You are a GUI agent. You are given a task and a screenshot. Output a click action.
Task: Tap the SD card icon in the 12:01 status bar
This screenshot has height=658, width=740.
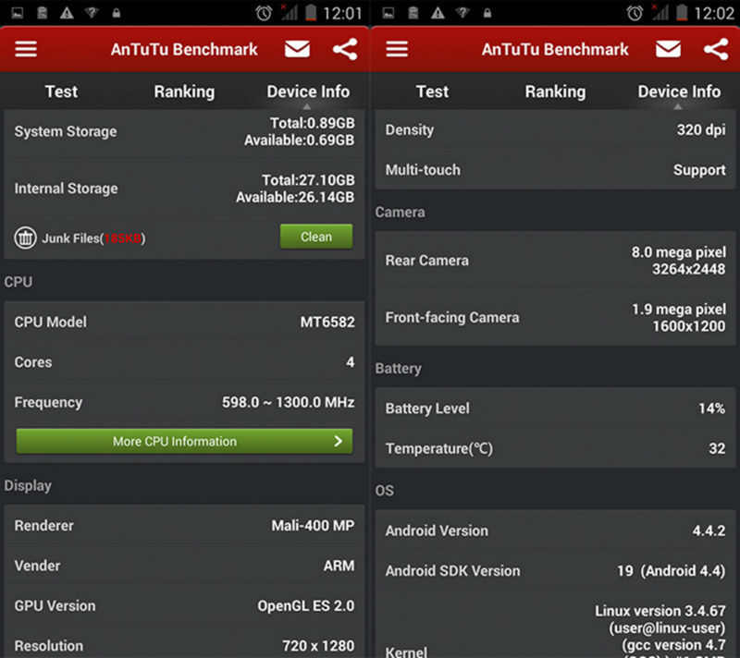(x=42, y=13)
